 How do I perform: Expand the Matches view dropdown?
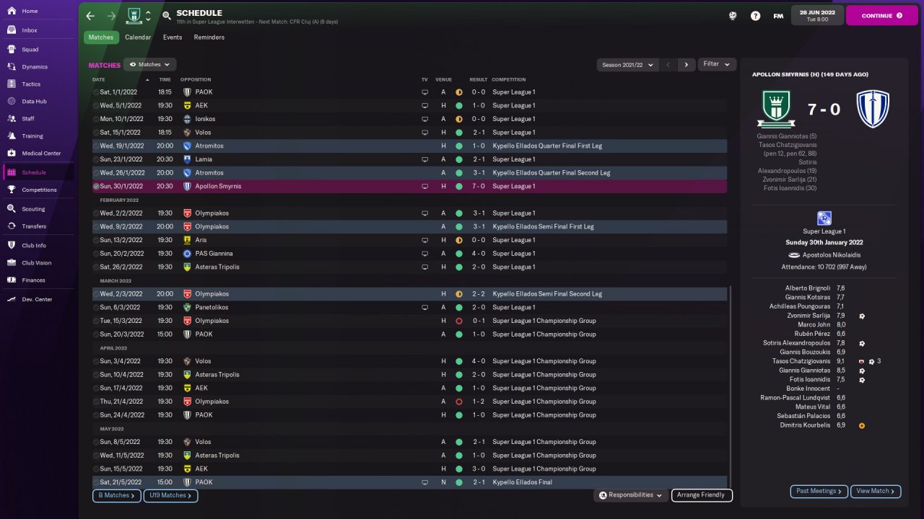pyautogui.click(x=150, y=65)
